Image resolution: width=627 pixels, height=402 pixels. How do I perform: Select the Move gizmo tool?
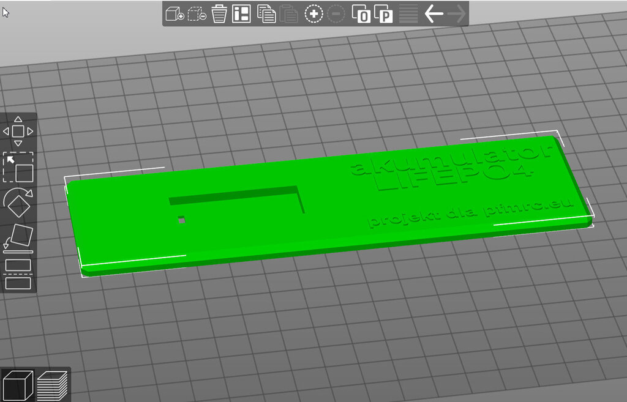(18, 131)
